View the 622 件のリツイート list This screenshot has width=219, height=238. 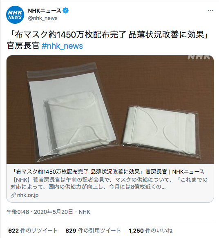(x=33, y=231)
